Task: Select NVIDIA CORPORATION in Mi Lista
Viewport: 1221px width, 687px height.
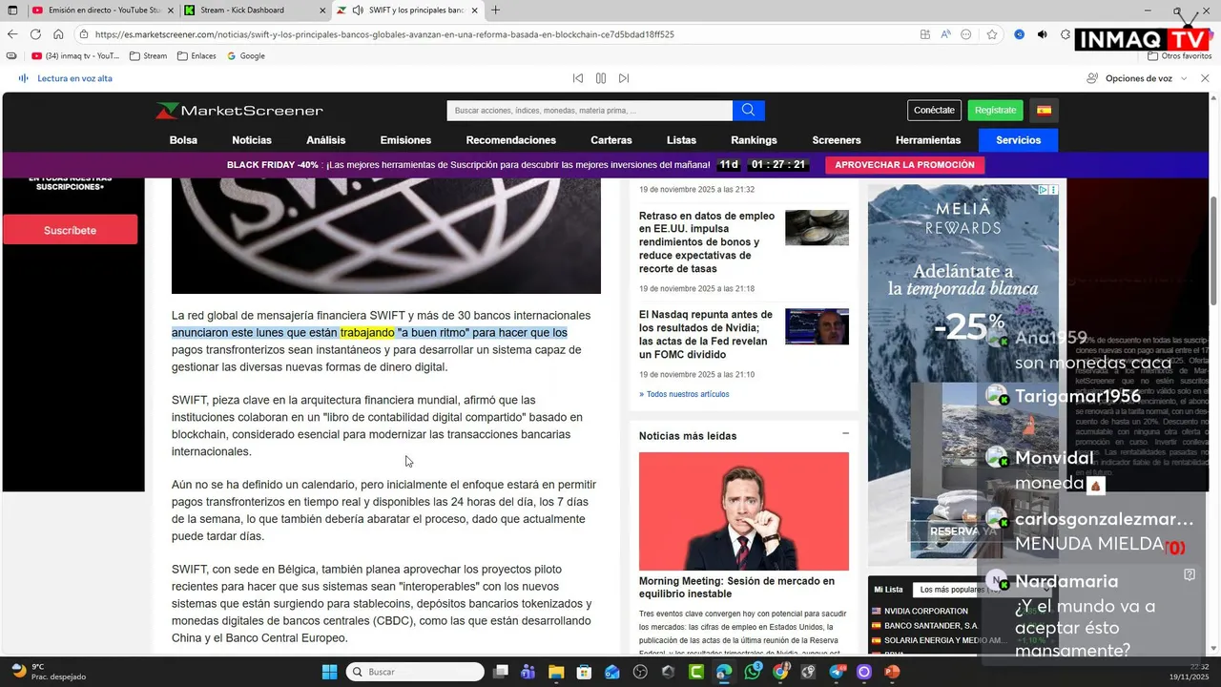Action: pyautogui.click(x=925, y=611)
